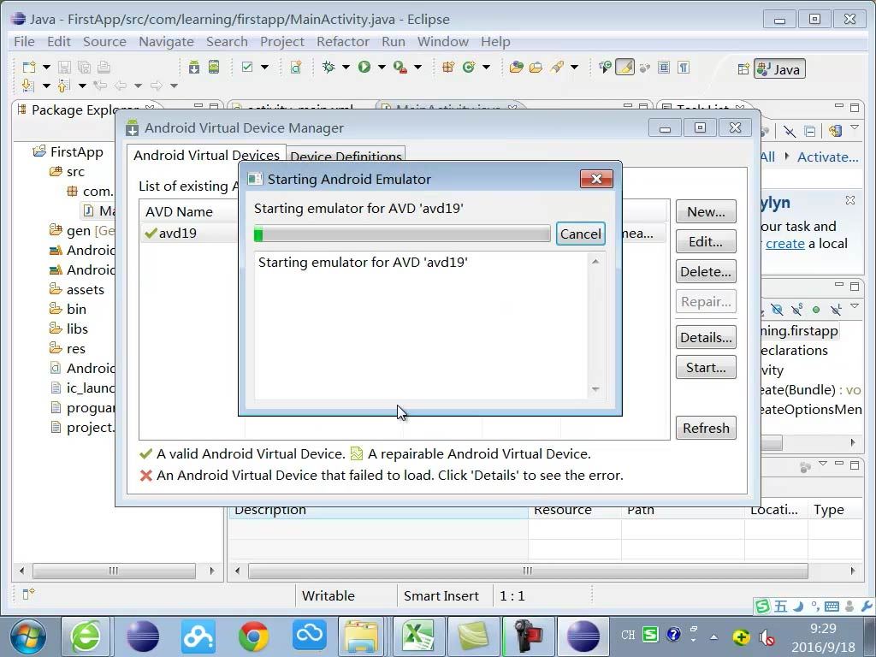Open the External Tools dropdown arrow
This screenshot has height=657, width=876.
click(x=417, y=68)
